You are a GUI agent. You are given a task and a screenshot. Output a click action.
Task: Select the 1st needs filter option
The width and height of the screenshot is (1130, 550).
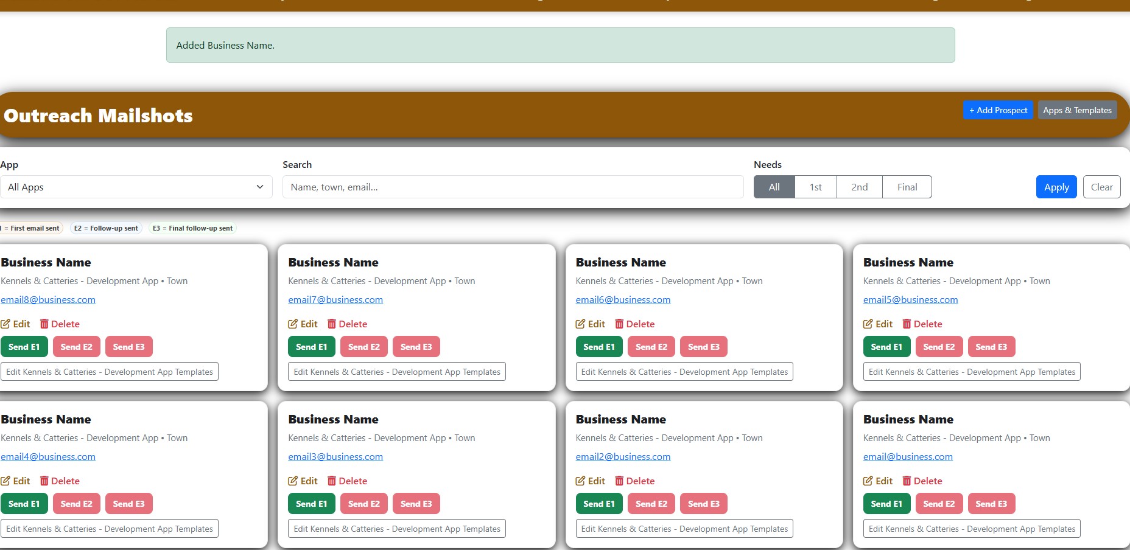(x=815, y=187)
